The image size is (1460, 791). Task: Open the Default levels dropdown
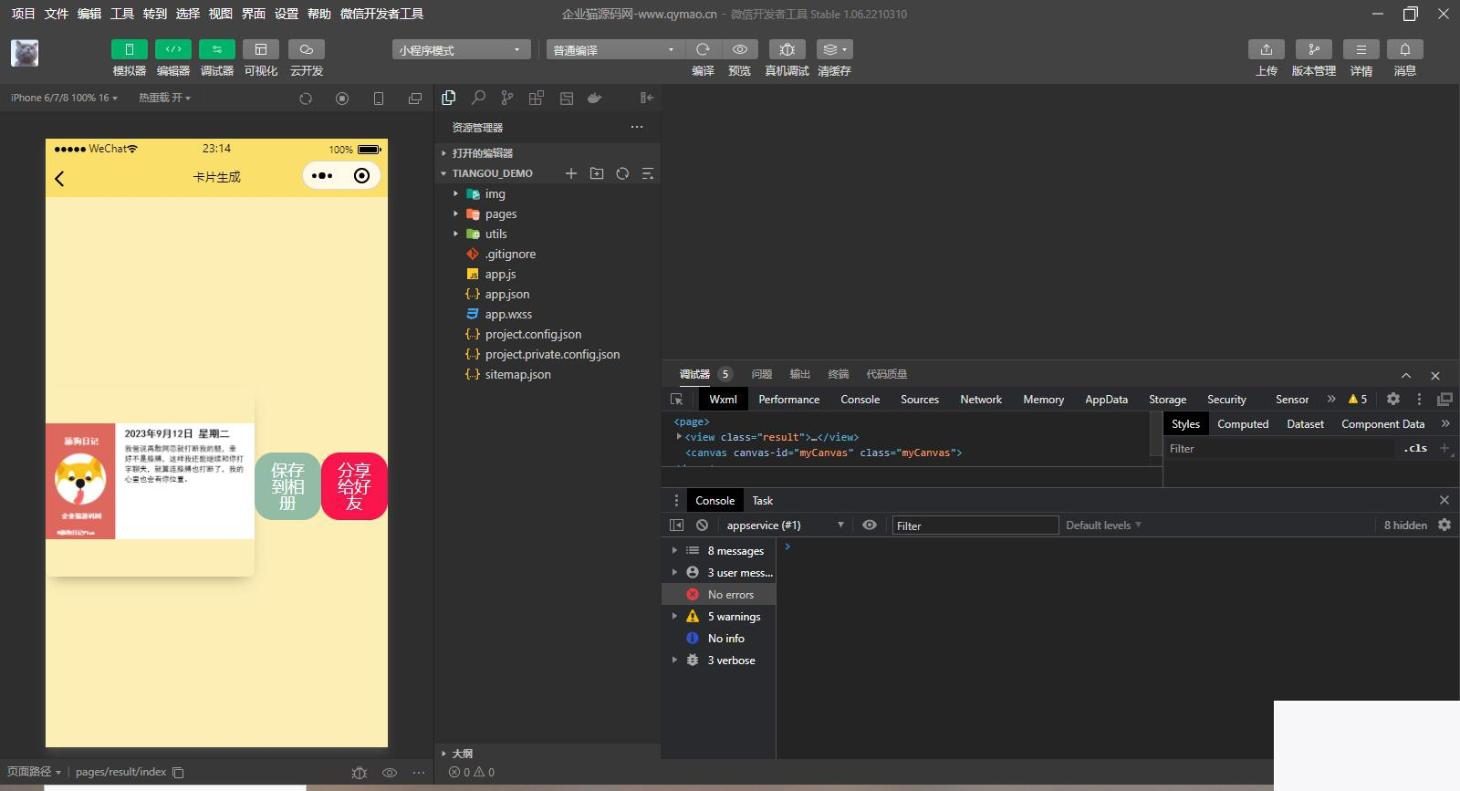[1103, 526]
